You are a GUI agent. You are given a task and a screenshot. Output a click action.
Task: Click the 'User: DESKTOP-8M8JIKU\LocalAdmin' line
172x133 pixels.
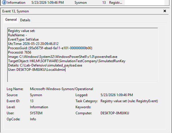click(x=37, y=70)
